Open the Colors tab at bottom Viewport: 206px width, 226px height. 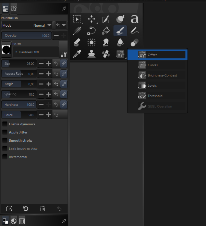[5, 221]
